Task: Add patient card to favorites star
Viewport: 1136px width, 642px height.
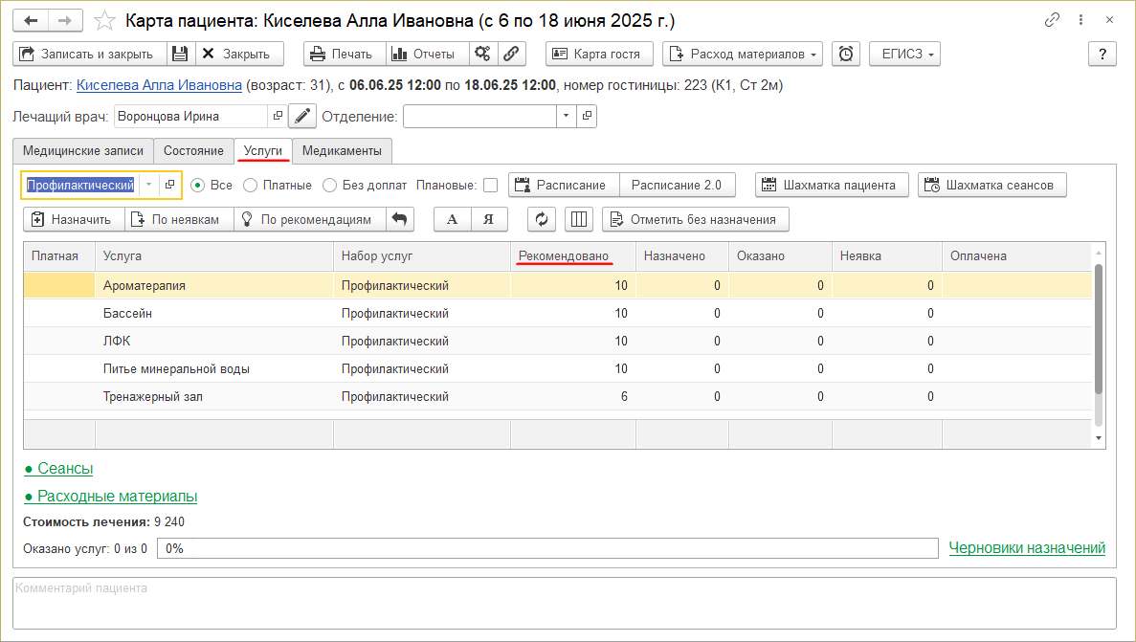Action: tap(106, 20)
